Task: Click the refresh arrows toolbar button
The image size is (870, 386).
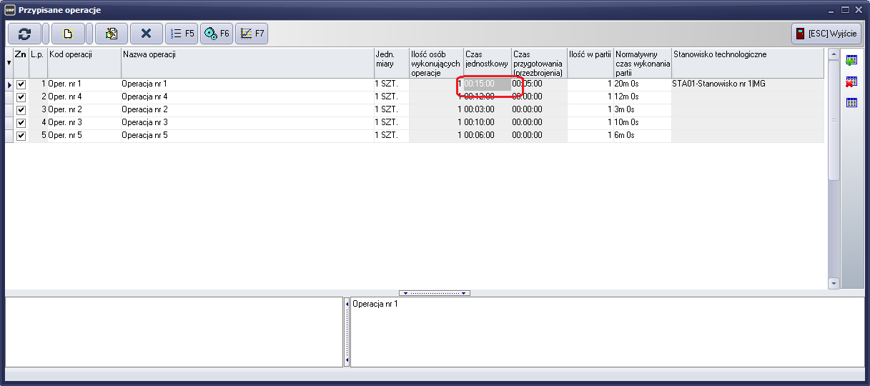Action: point(25,34)
